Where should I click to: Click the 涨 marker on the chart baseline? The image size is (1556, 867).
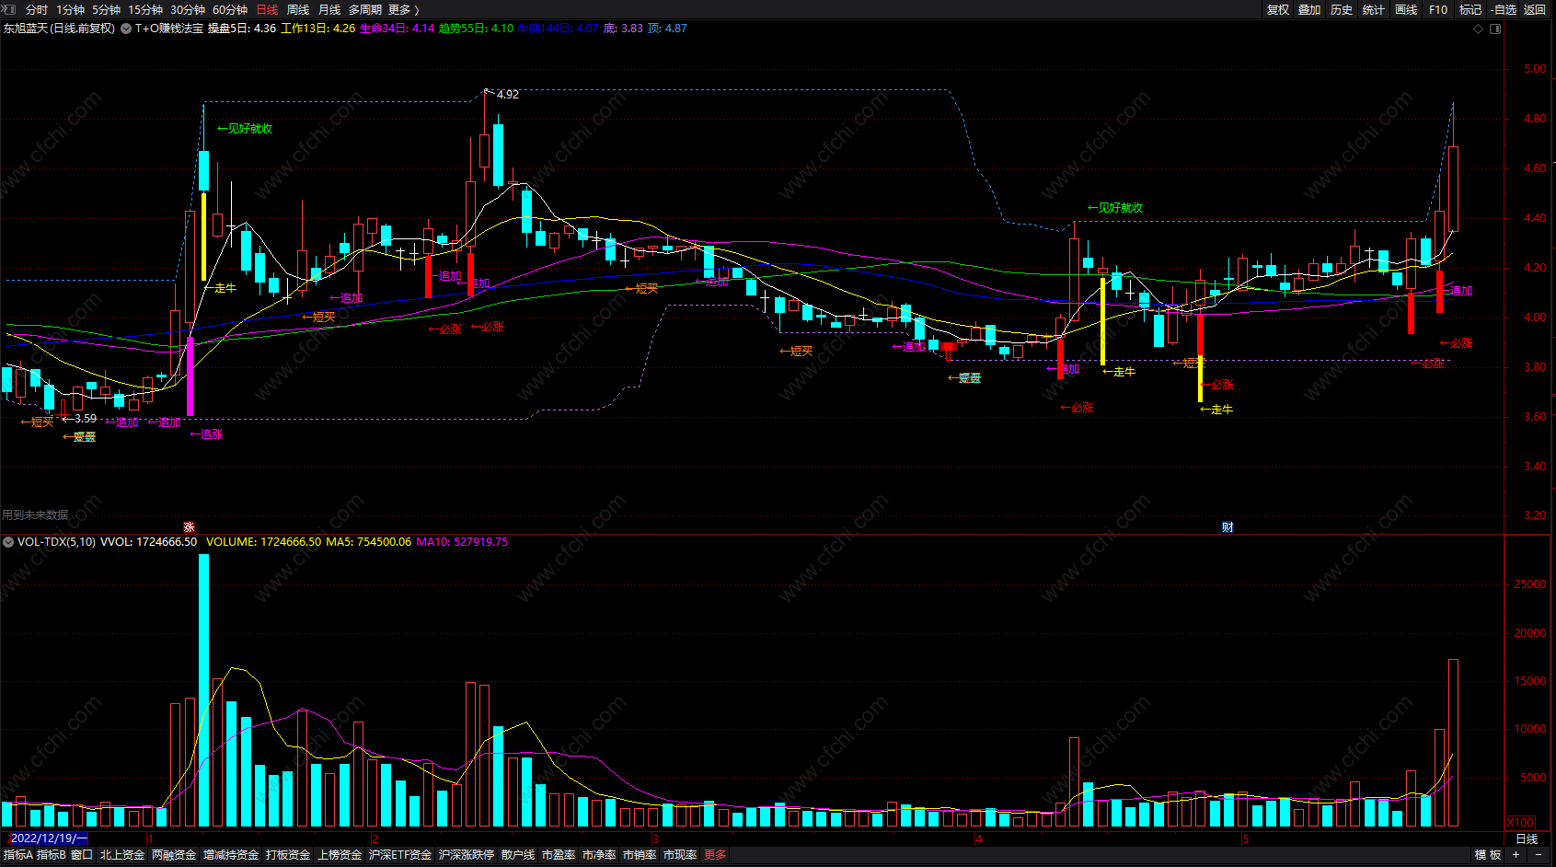point(190,527)
